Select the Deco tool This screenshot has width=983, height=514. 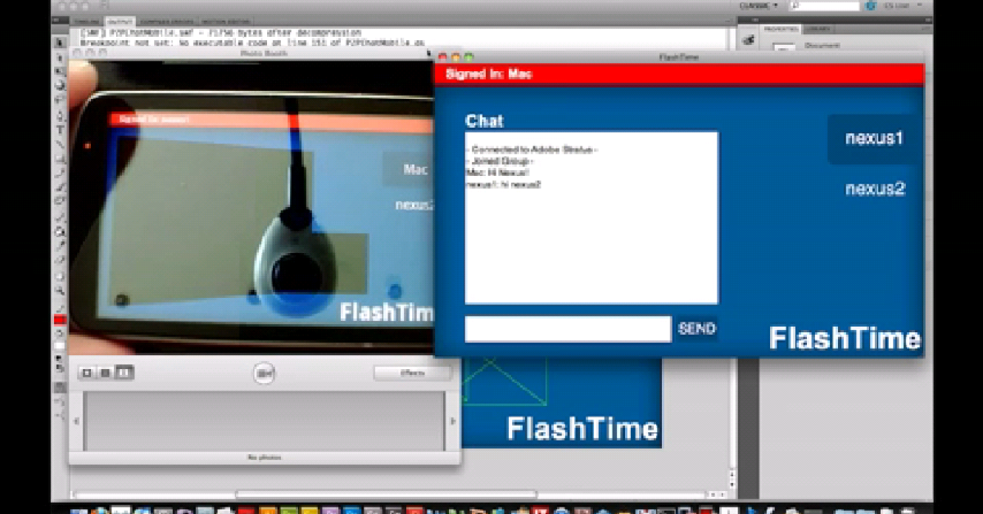60,201
